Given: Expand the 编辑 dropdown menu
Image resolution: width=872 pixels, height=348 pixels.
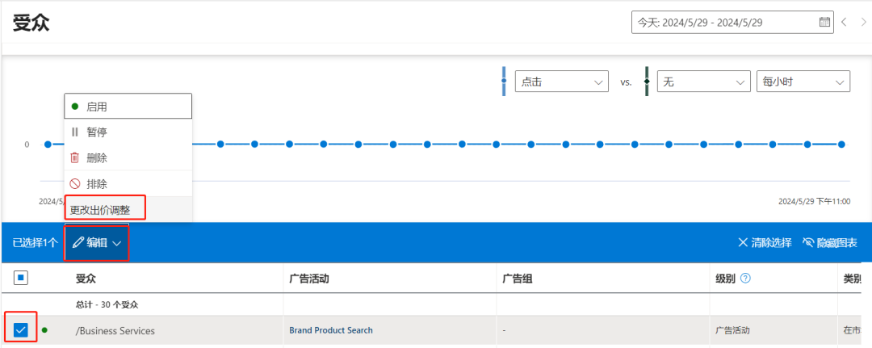Looking at the screenshot, I should click(98, 243).
